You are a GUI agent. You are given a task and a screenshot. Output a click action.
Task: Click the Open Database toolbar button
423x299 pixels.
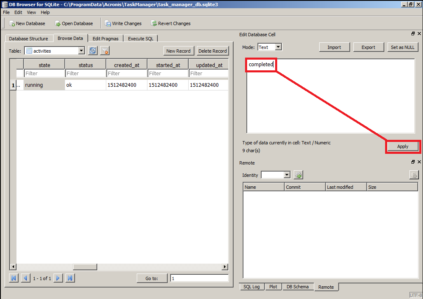coord(74,23)
